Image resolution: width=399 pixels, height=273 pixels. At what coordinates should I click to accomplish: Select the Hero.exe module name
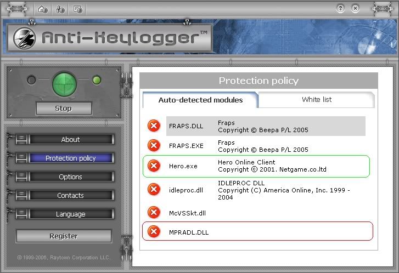[183, 166]
